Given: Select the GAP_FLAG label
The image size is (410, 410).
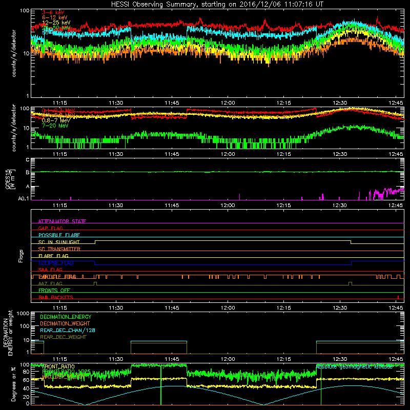Looking at the screenshot, I should [50, 228].
